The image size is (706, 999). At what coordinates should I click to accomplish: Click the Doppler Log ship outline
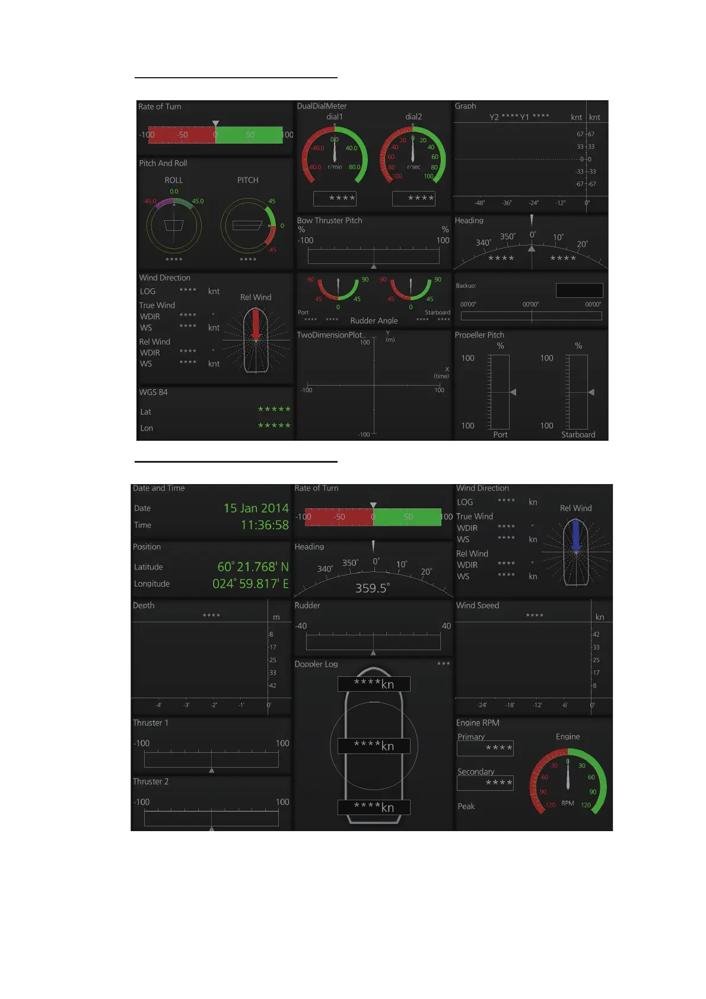pyautogui.click(x=374, y=746)
